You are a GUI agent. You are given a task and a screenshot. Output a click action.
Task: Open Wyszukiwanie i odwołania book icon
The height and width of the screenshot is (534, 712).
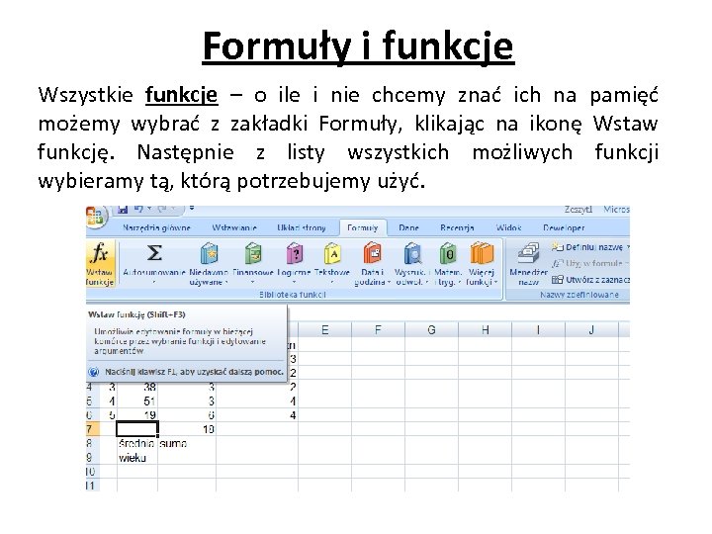[412, 253]
